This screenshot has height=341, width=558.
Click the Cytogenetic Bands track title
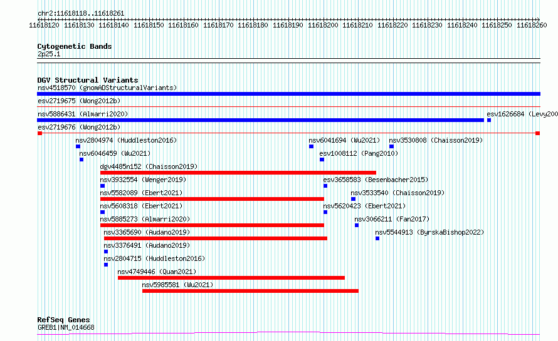[75, 46]
